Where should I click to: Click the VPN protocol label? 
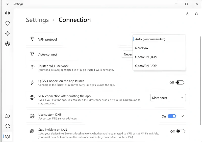coord(47,40)
